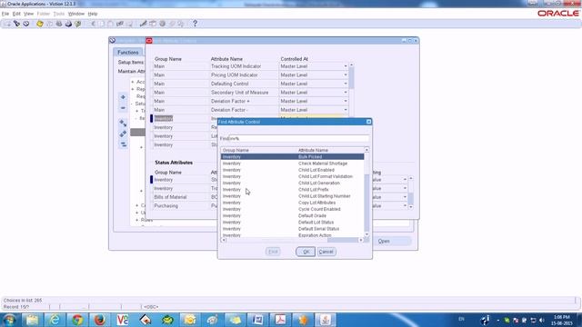Select the Child Lot Enabled list row
This screenshot has height=327, width=582.
[293, 170]
